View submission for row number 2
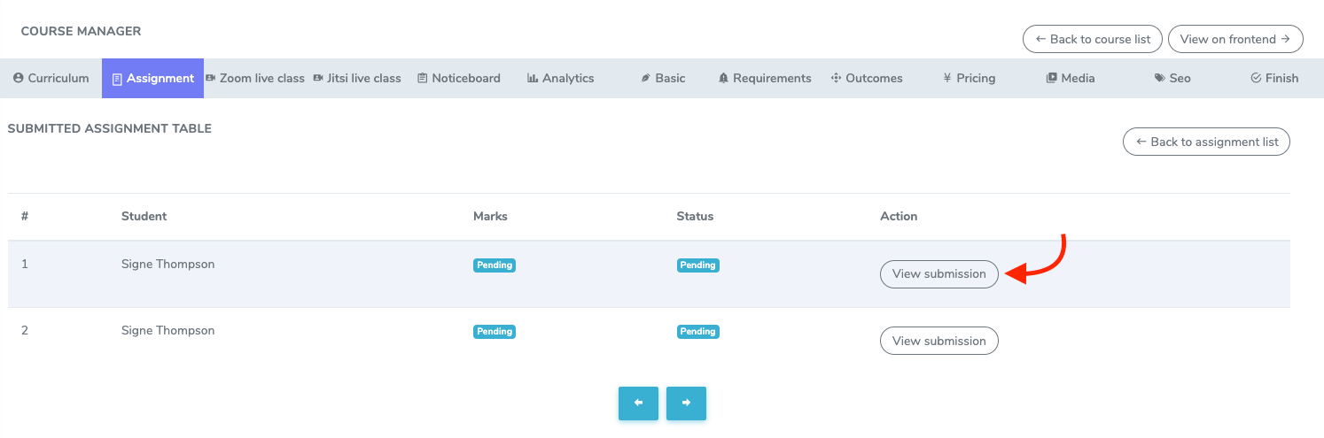The height and width of the screenshot is (438, 1324). pos(938,341)
